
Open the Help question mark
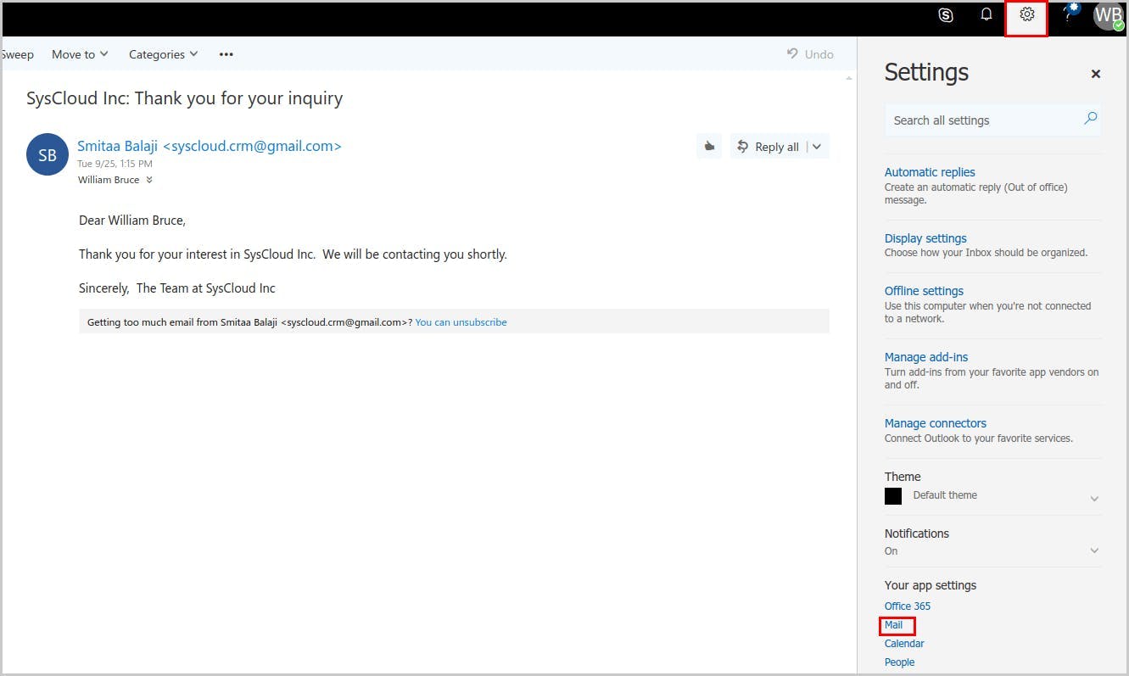(x=1068, y=14)
